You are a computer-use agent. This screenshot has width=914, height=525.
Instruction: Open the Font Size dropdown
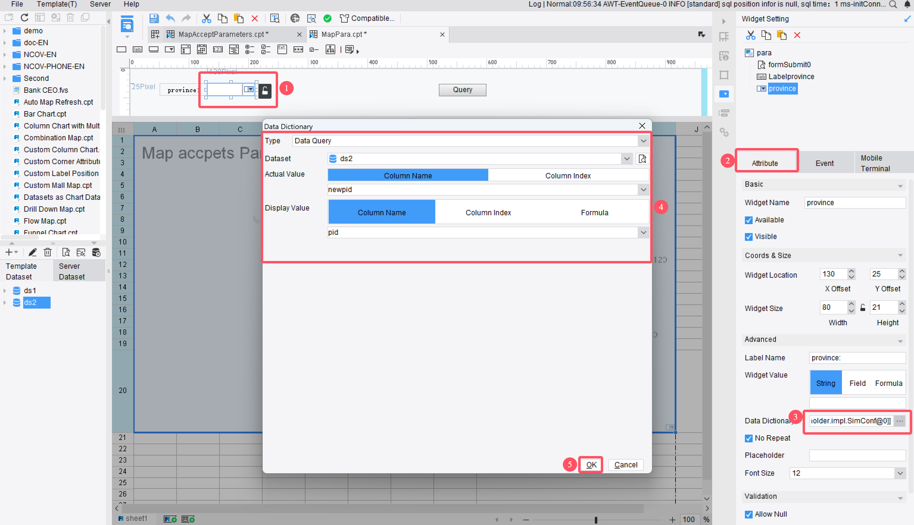click(900, 473)
